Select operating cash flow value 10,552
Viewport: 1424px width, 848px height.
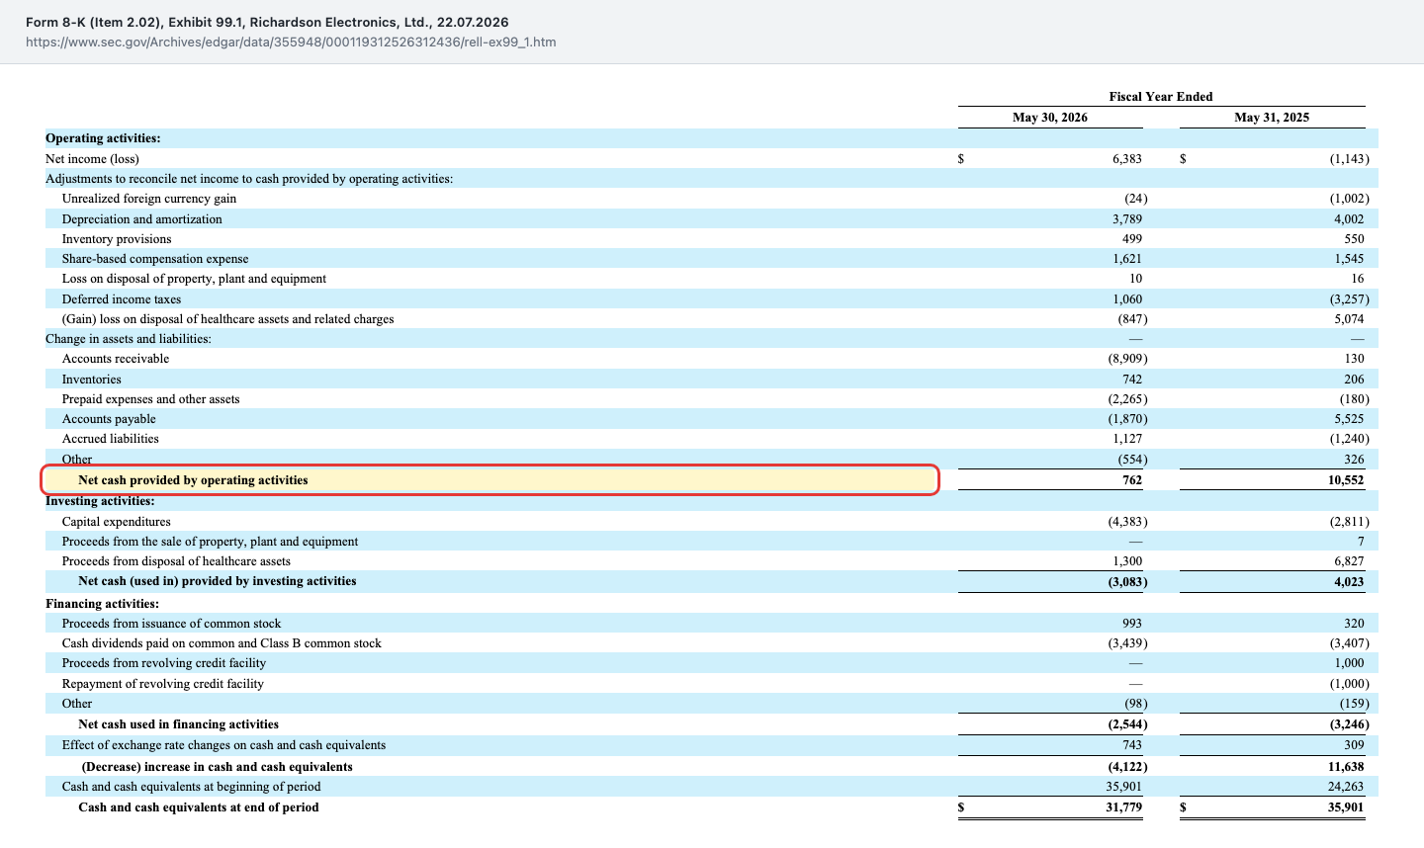click(x=1346, y=480)
